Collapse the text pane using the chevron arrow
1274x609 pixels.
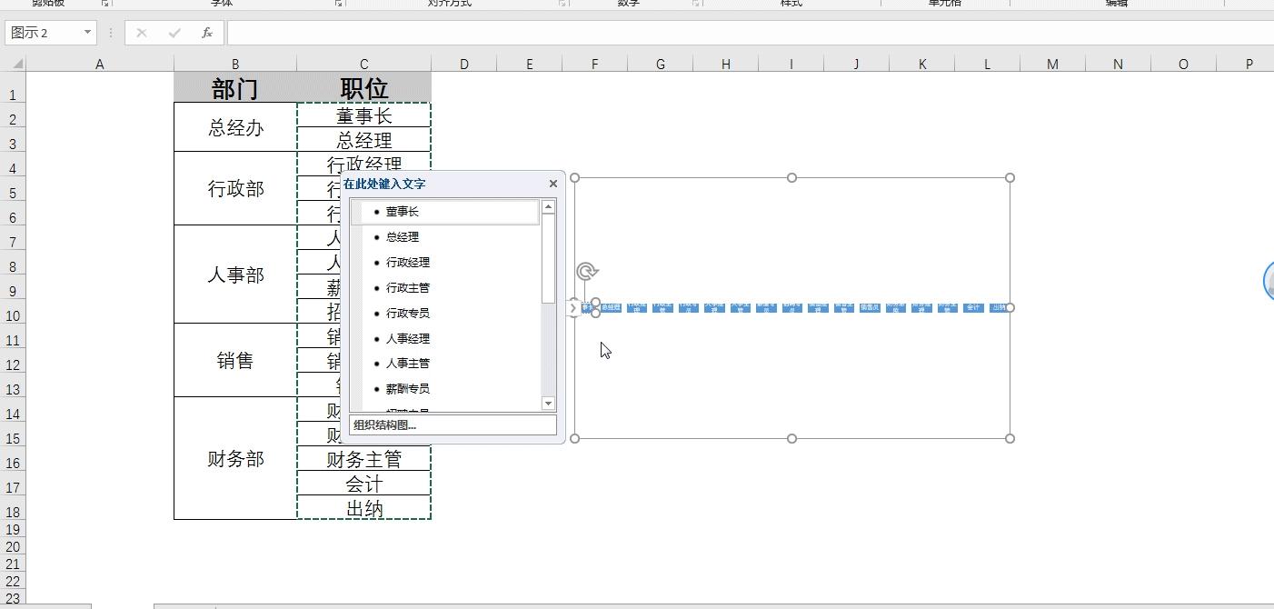574,307
